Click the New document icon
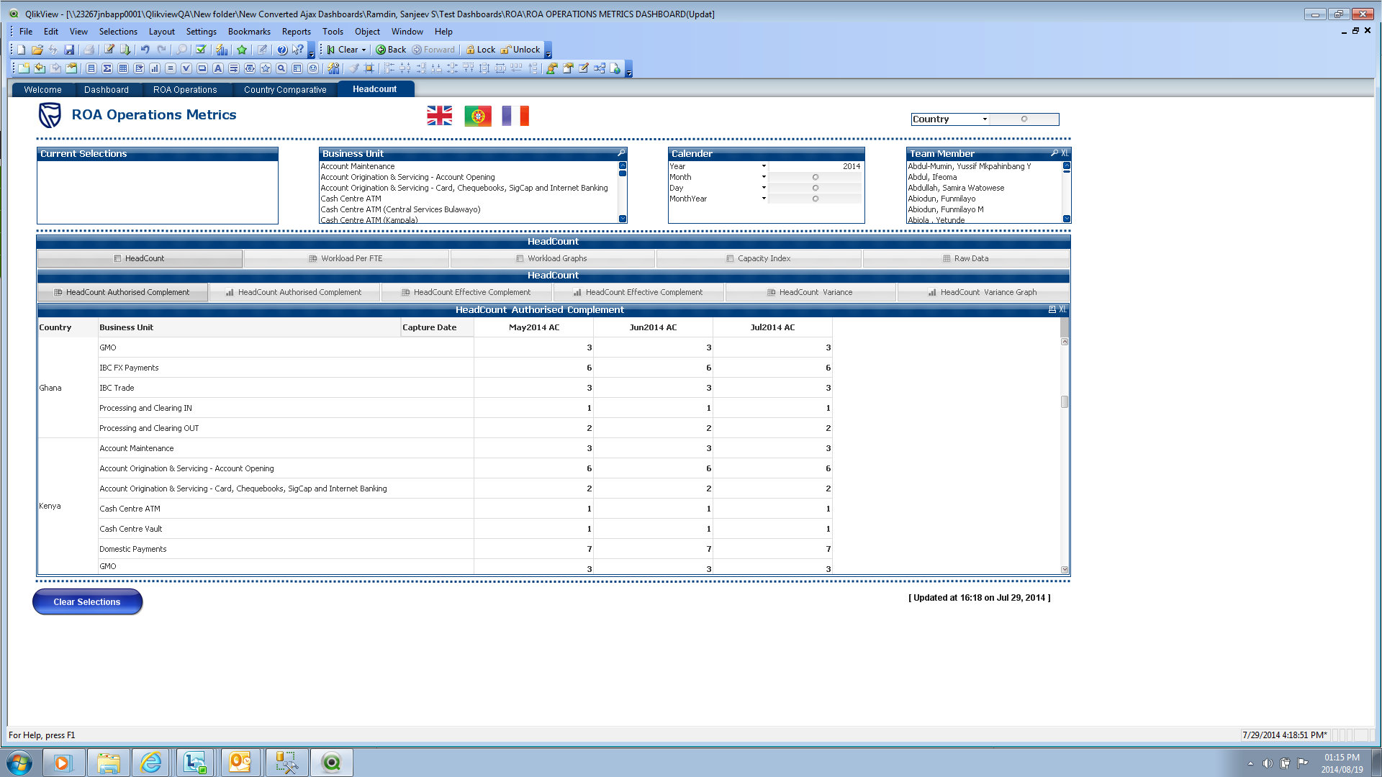The height and width of the screenshot is (777, 1382). [22, 50]
